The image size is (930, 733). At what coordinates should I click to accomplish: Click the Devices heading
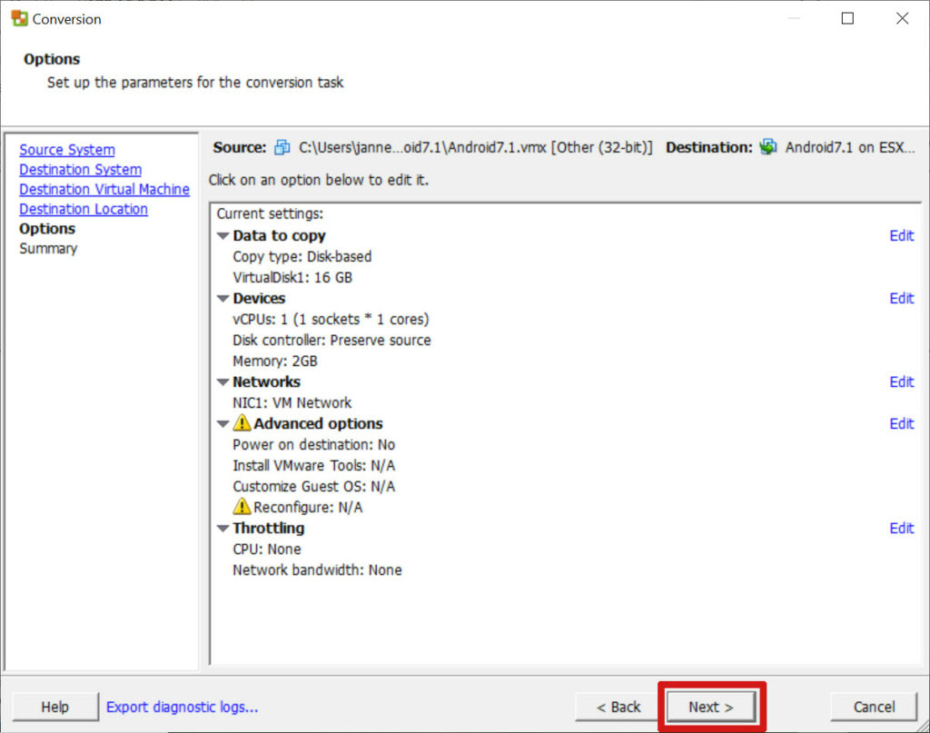click(259, 298)
